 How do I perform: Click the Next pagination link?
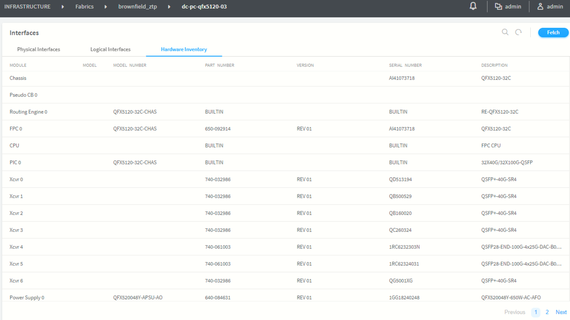(x=561, y=312)
